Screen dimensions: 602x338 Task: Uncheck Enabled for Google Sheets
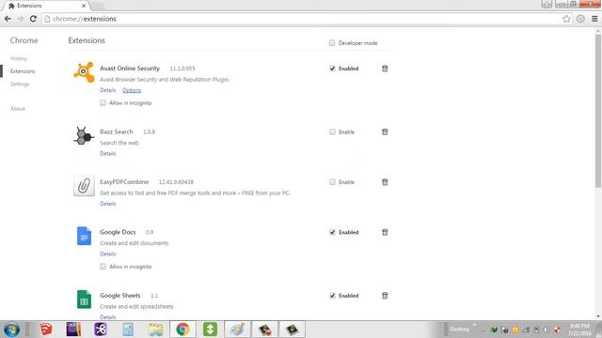332,296
